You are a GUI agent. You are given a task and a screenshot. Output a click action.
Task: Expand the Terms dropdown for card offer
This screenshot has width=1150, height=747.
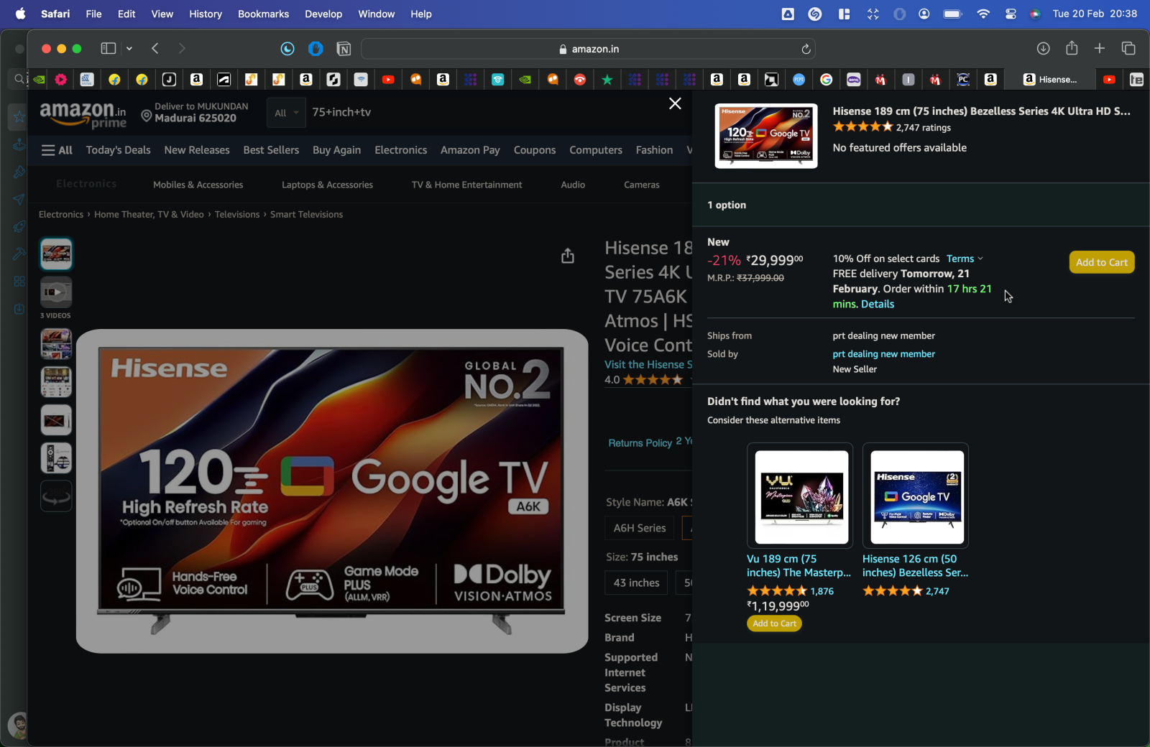point(965,259)
